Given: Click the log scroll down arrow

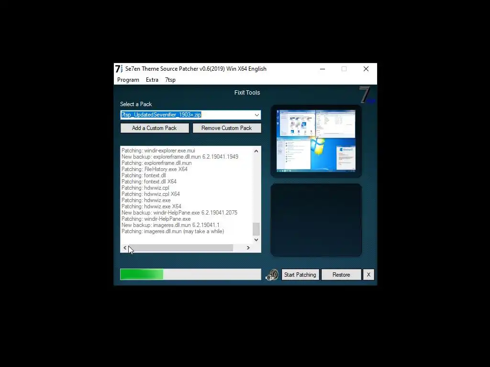Looking at the screenshot, I should point(256,240).
